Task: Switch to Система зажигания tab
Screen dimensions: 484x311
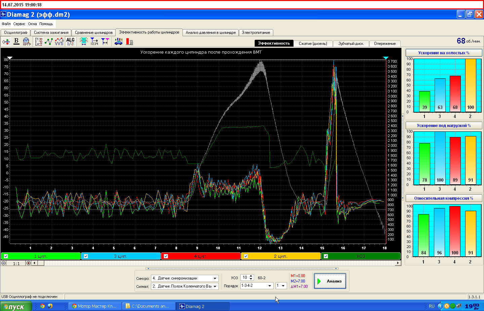Action: pyautogui.click(x=51, y=33)
